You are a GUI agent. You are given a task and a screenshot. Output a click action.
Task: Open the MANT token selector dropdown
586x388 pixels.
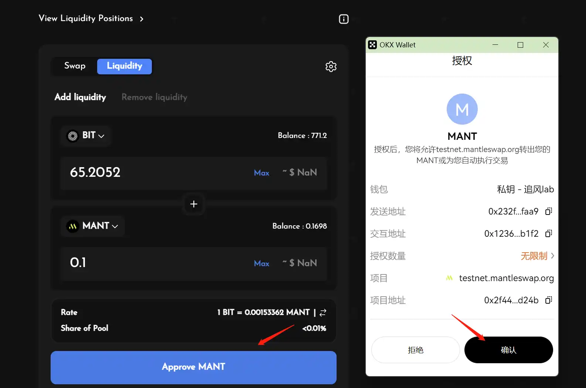pyautogui.click(x=93, y=226)
